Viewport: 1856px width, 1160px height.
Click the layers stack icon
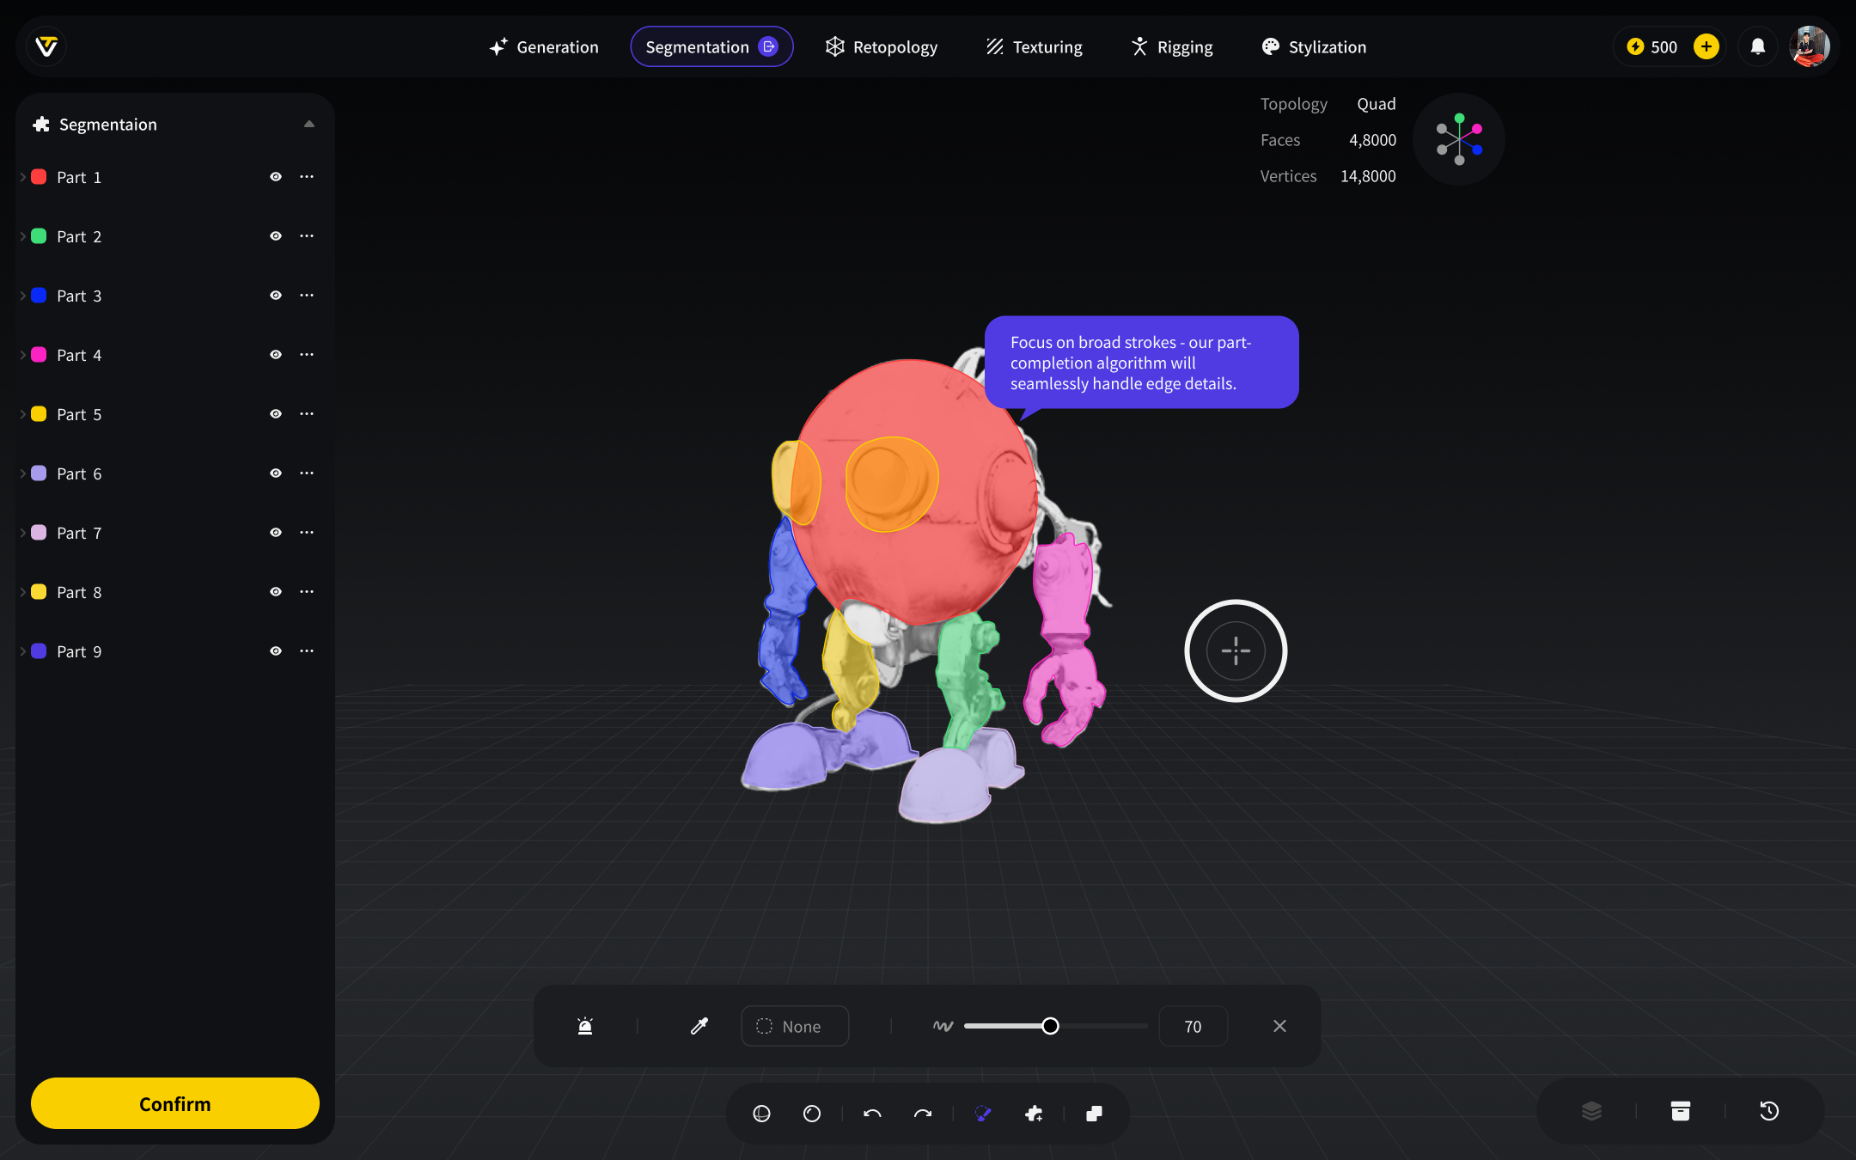click(1591, 1111)
